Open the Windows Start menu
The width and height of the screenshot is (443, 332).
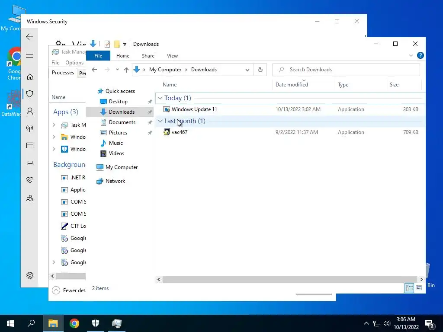[10, 323]
